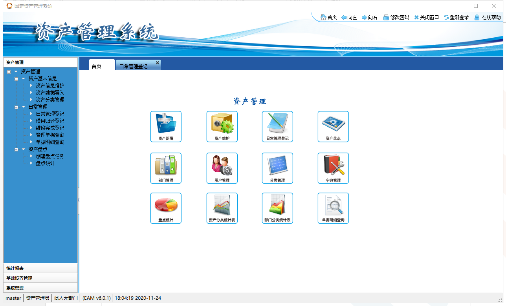Click 修改密码 in top toolbar
This screenshot has width=506, height=306.
coord(396,17)
